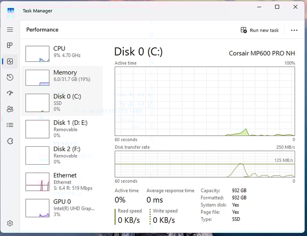Screen dimensions: 307x236
Task: Select the Memory performance item
Action: (62, 78)
